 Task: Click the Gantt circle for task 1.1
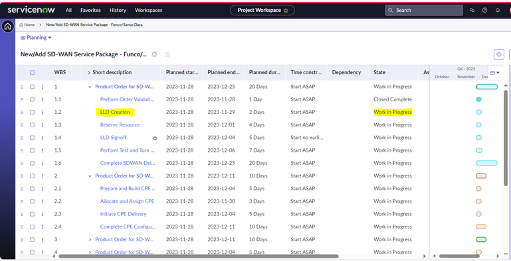pos(478,99)
